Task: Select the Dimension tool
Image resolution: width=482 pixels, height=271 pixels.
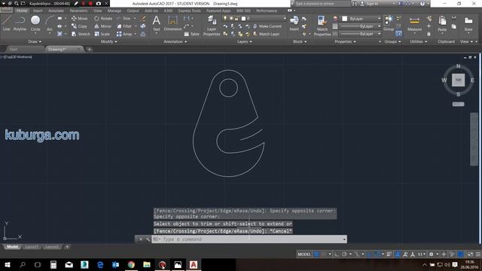Action: [172, 23]
